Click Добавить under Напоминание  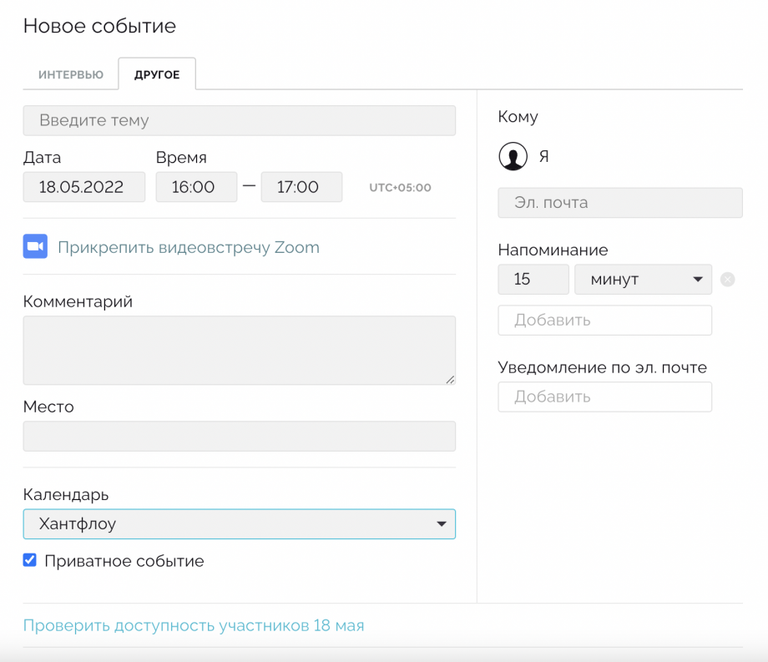coord(605,321)
